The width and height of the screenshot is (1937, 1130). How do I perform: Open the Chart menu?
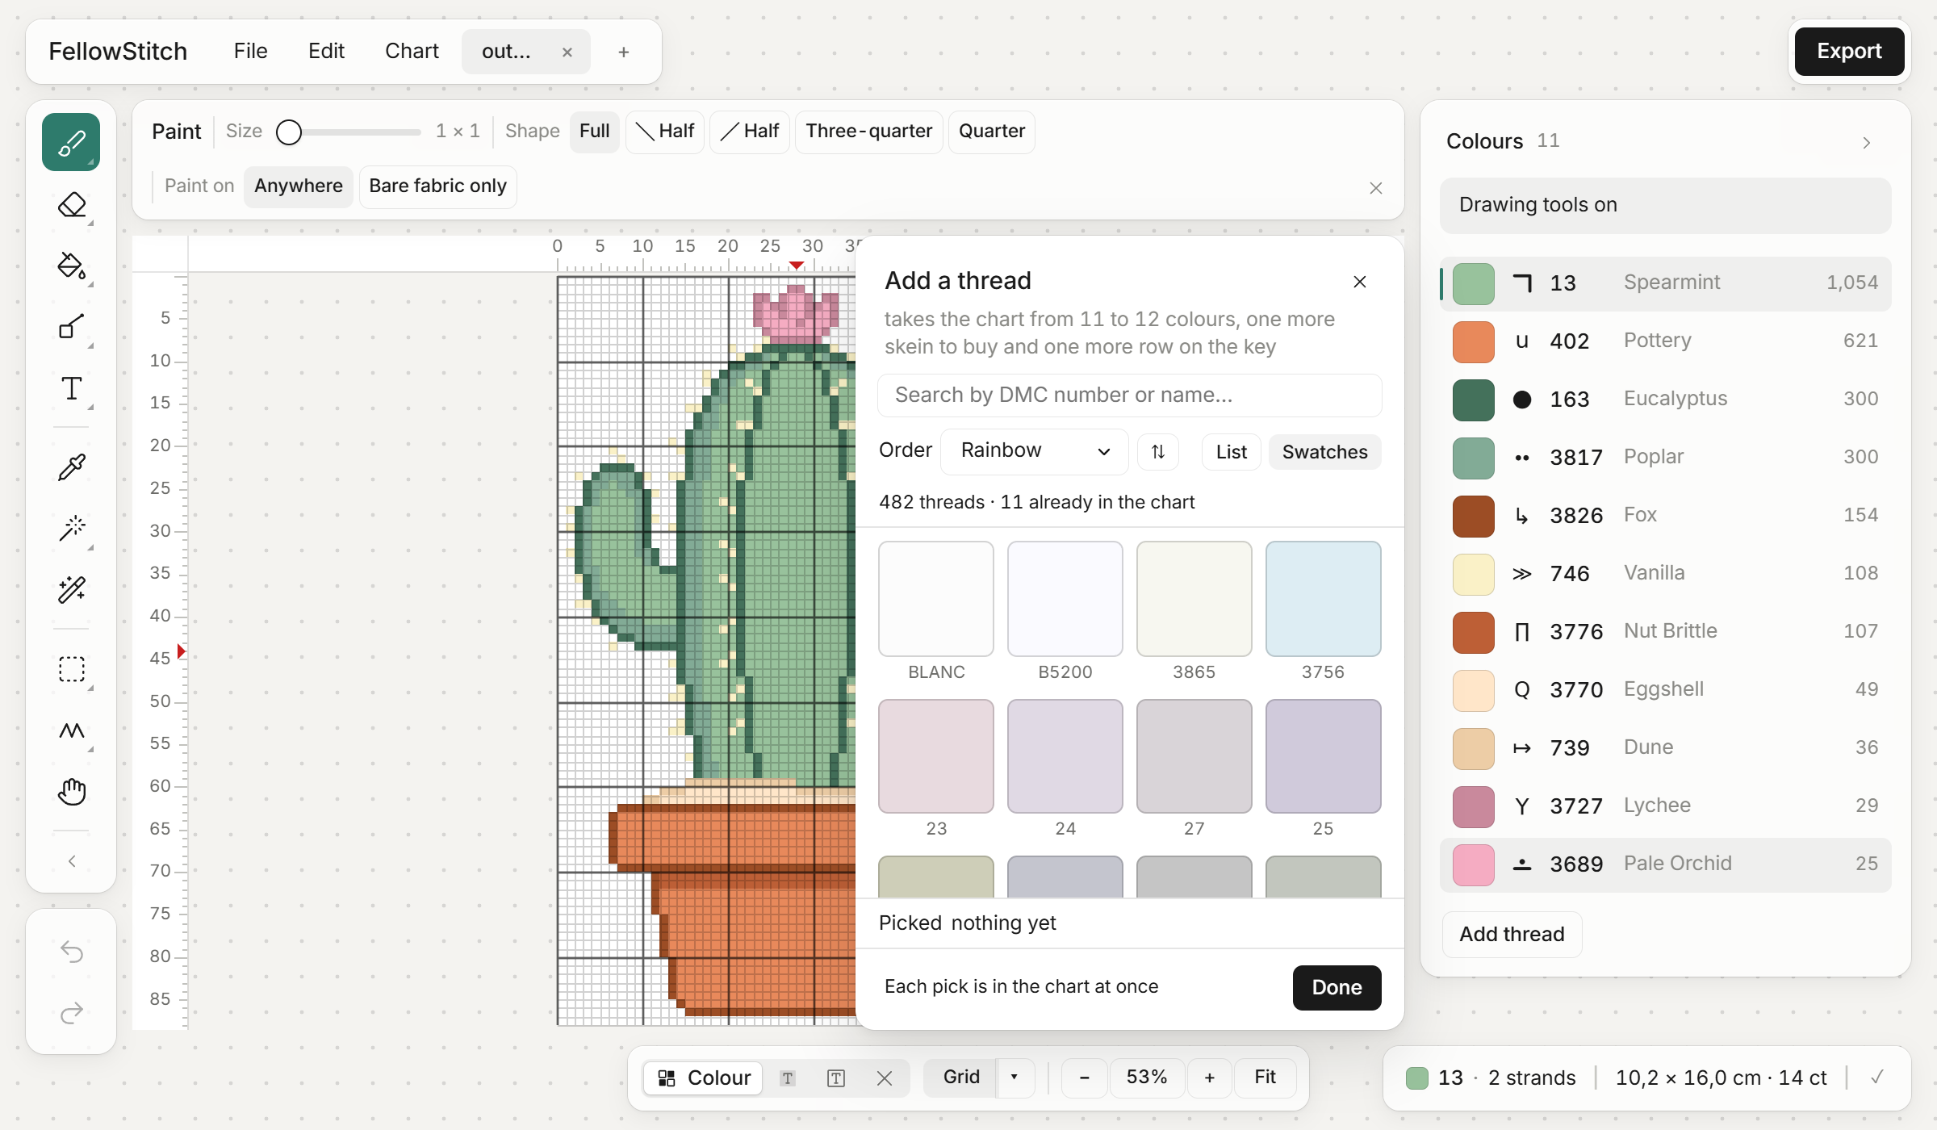click(412, 52)
